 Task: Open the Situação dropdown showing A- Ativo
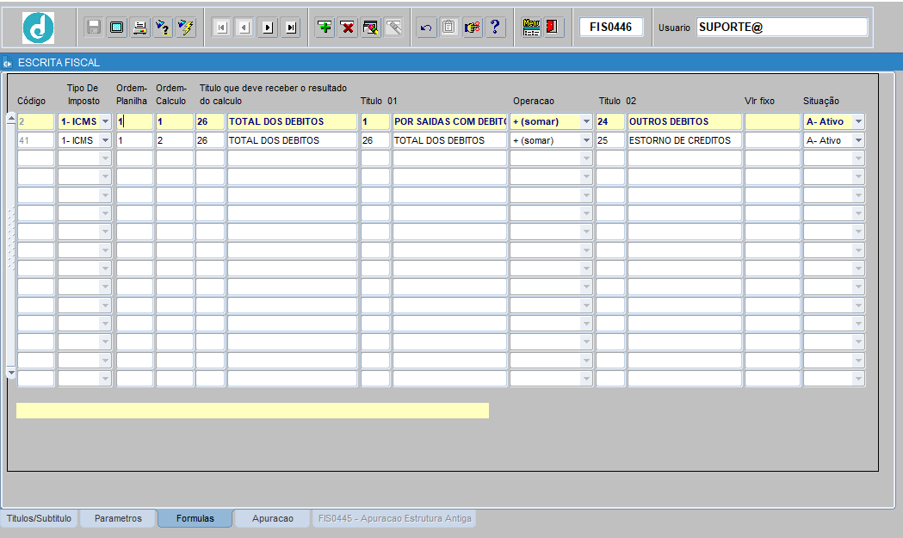click(857, 121)
